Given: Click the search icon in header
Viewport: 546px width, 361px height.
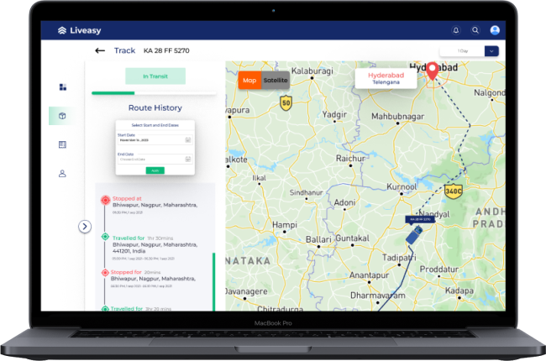Looking at the screenshot, I should (475, 30).
